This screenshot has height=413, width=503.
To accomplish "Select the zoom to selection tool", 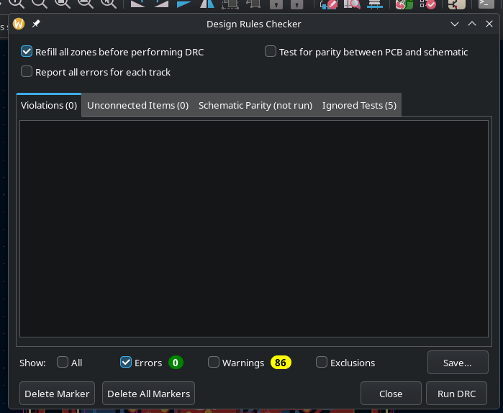I will [x=109, y=4].
